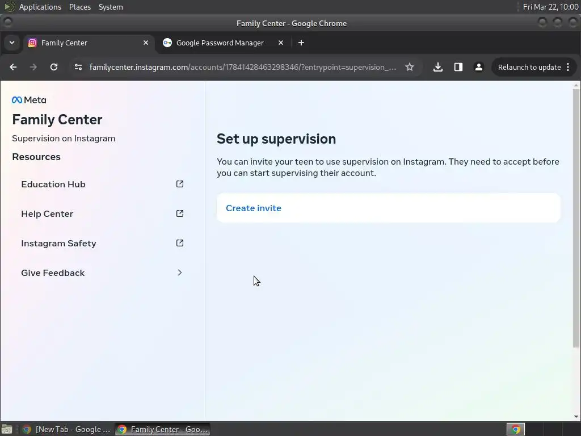Viewport: 581px width, 436px height.
Task: Open the Applications menu
Action: tap(40, 7)
